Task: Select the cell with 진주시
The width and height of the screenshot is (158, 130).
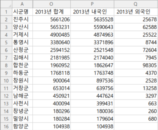Action: pyautogui.click(x=22, y=19)
